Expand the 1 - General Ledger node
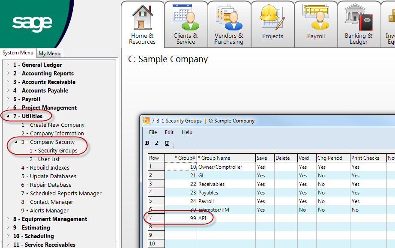 8,65
